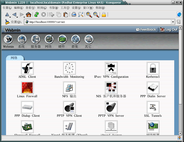Click the Paste clipboard icon
Screen dimensions: 184x142
pos(66,15)
